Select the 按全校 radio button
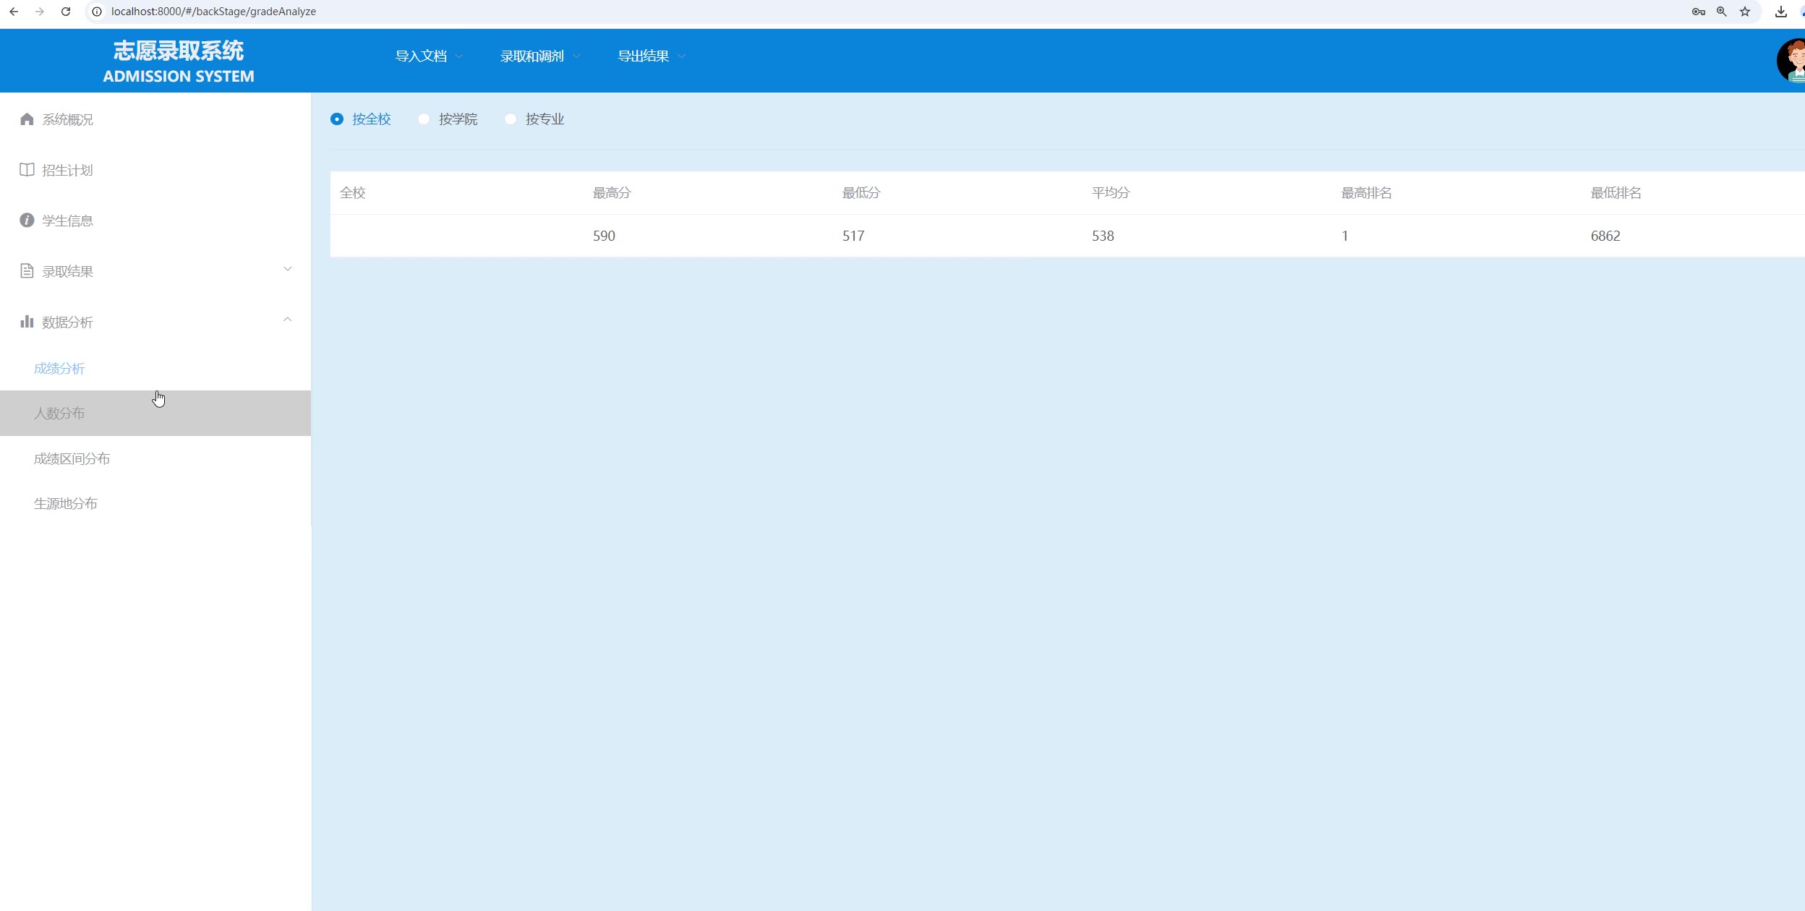The height and width of the screenshot is (911, 1805). [337, 119]
